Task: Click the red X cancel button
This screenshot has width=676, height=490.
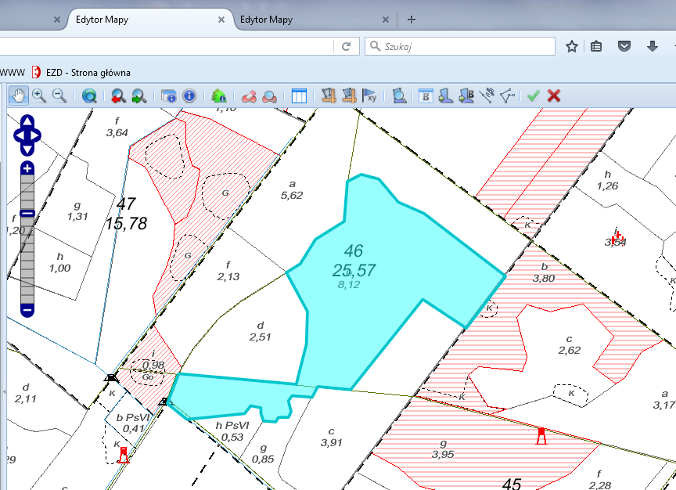Action: tap(554, 95)
